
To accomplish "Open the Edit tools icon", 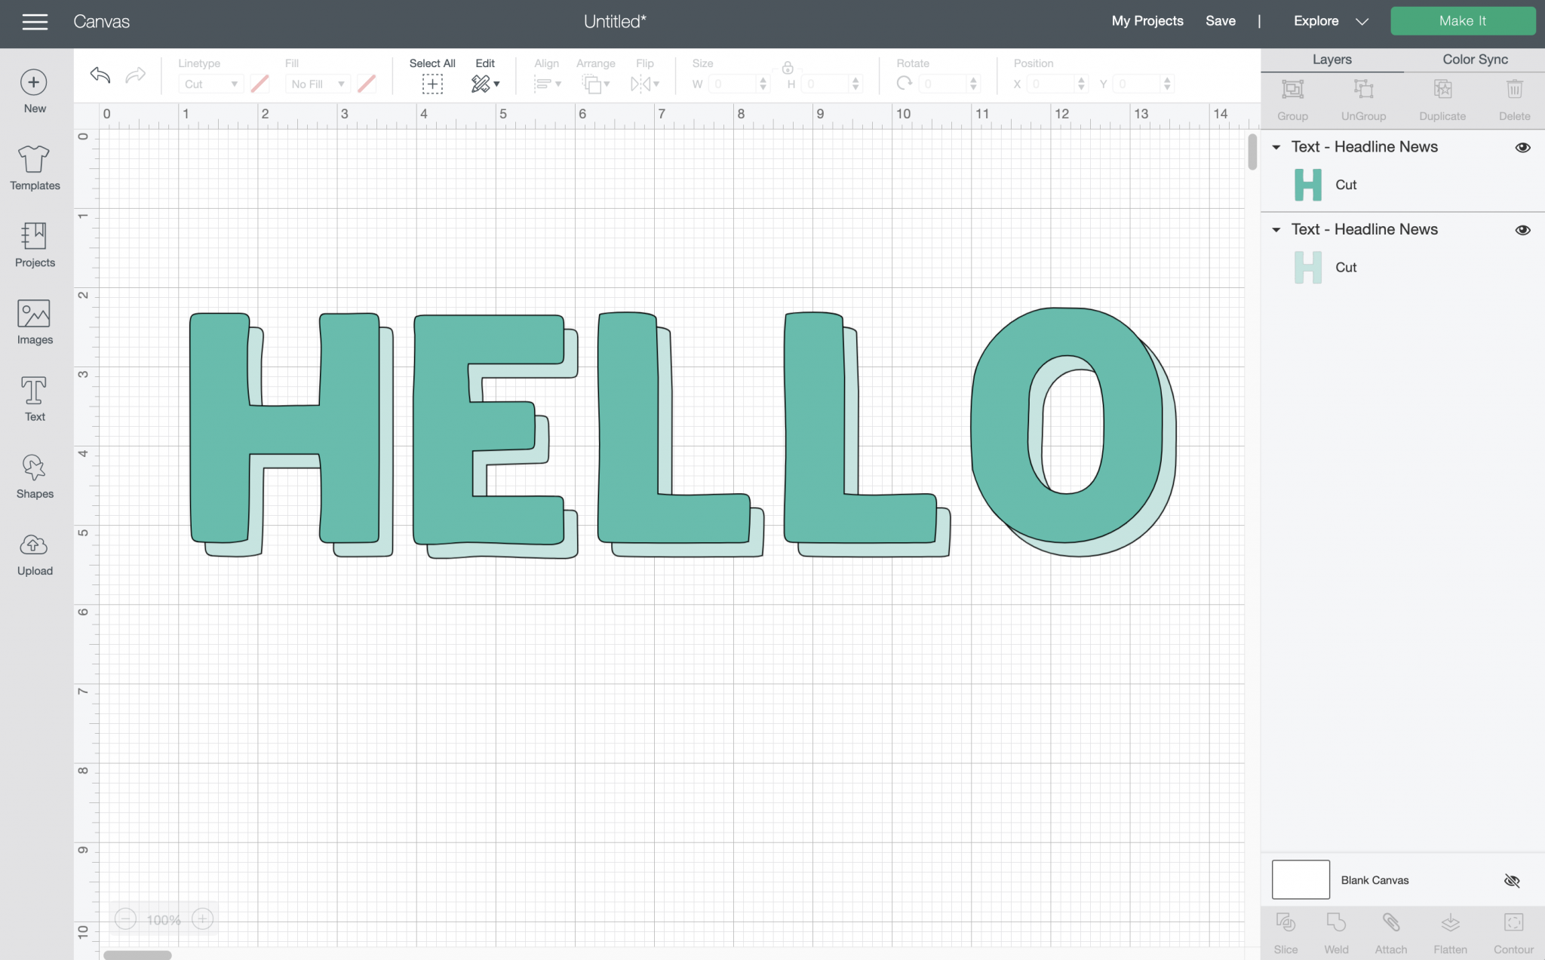I will tap(485, 84).
